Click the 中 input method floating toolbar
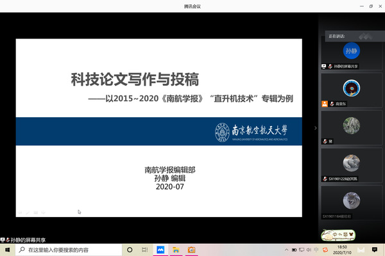This screenshot has height=256, width=385. 337,235
